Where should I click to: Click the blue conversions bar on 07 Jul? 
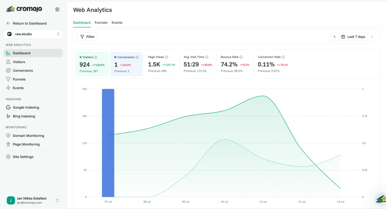tap(108, 143)
